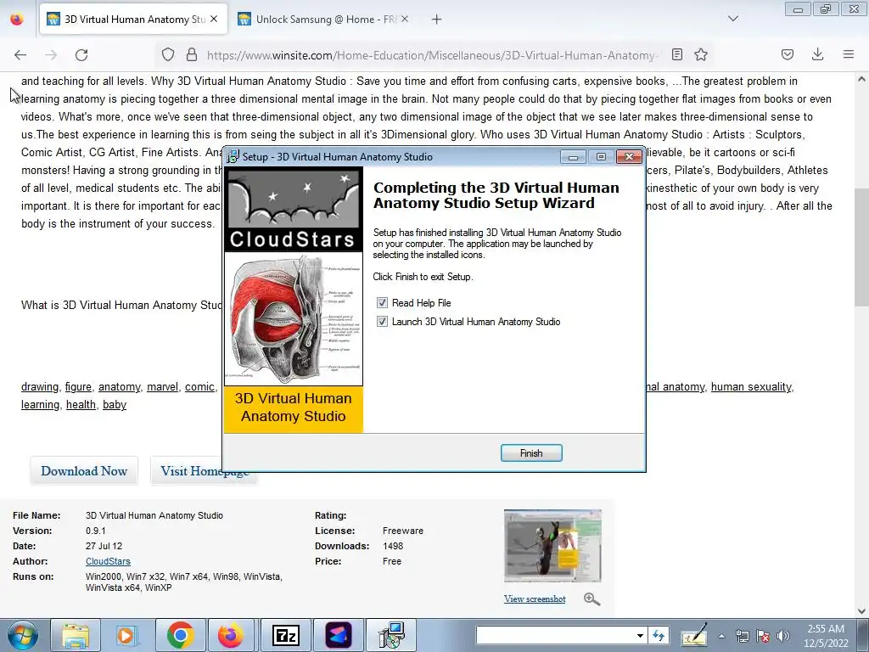Click Visit Homepage button
Viewport: 869px width, 652px height.
point(205,470)
